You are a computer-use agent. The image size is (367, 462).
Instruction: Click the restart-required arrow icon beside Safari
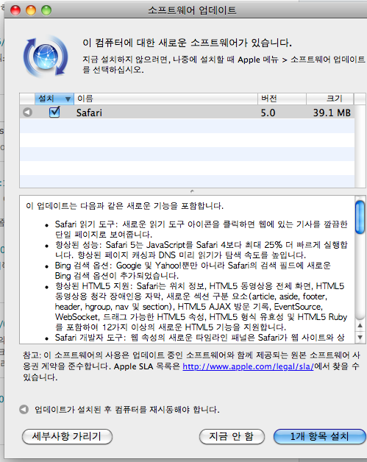coord(27,113)
